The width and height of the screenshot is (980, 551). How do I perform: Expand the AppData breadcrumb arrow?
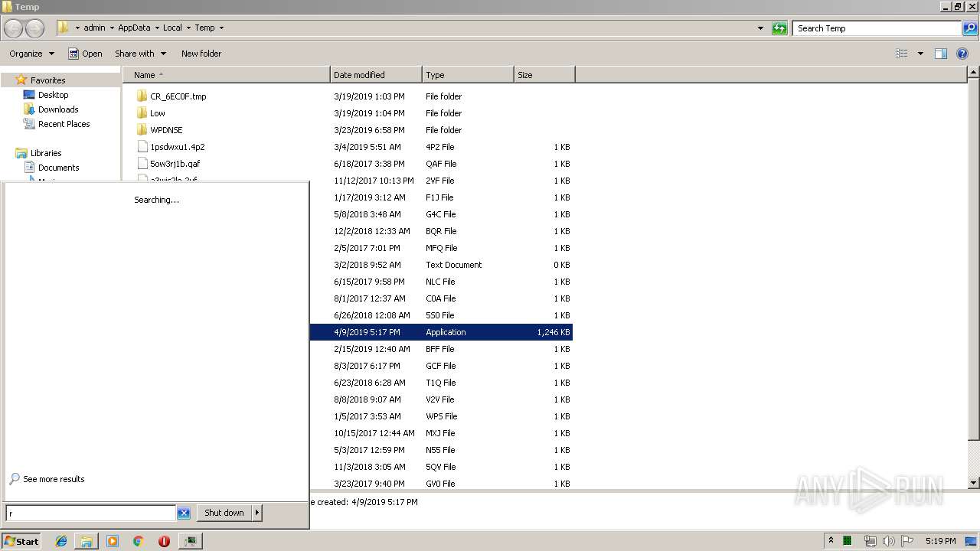click(157, 28)
